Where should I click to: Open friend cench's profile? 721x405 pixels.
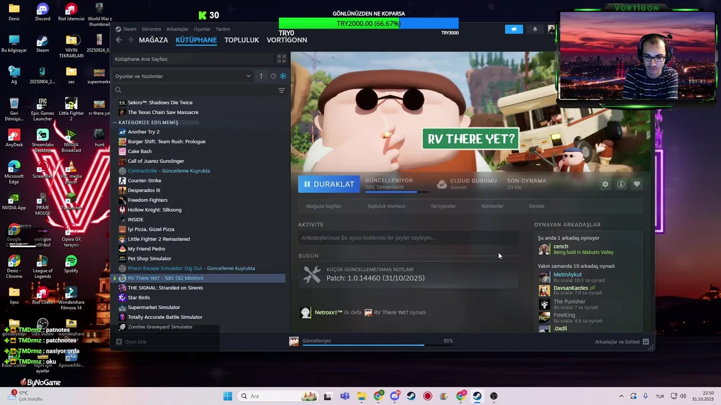(560, 246)
